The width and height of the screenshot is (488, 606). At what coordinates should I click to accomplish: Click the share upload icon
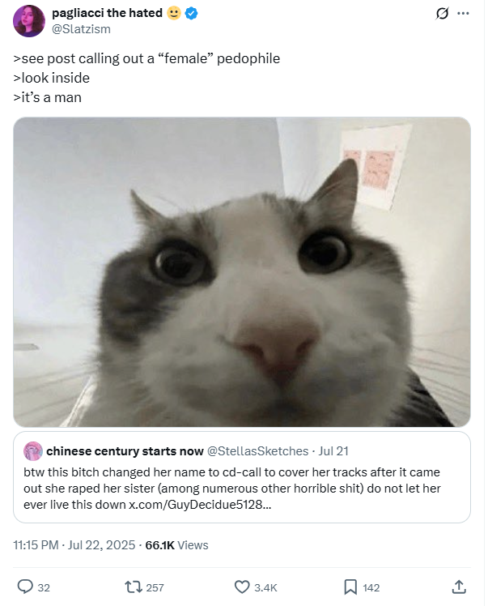click(x=459, y=587)
